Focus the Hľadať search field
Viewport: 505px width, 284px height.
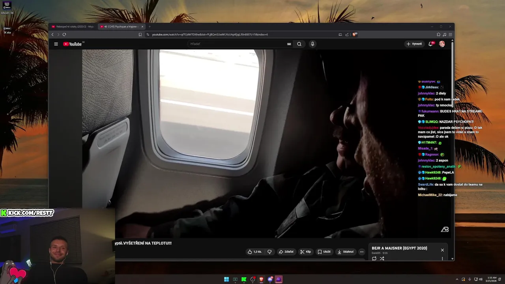pyautogui.click(x=240, y=44)
